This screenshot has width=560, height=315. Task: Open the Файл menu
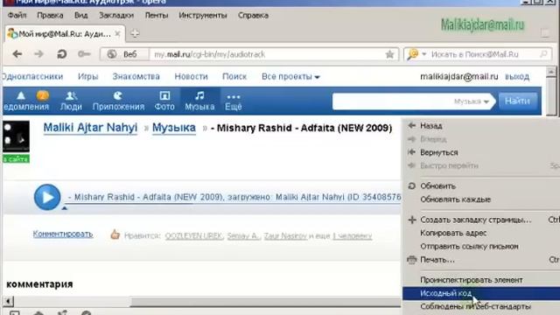(x=17, y=16)
